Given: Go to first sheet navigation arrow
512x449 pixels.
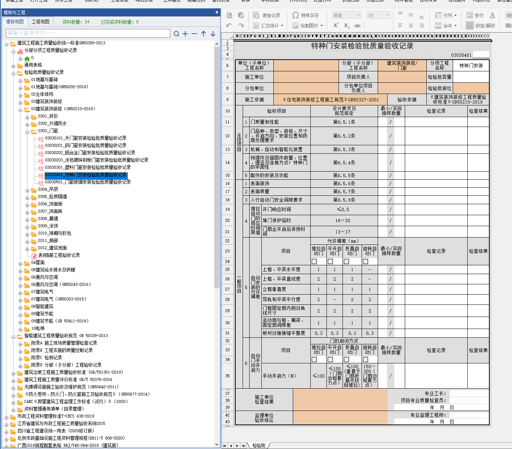Looking at the screenshot, I should pos(225,445).
